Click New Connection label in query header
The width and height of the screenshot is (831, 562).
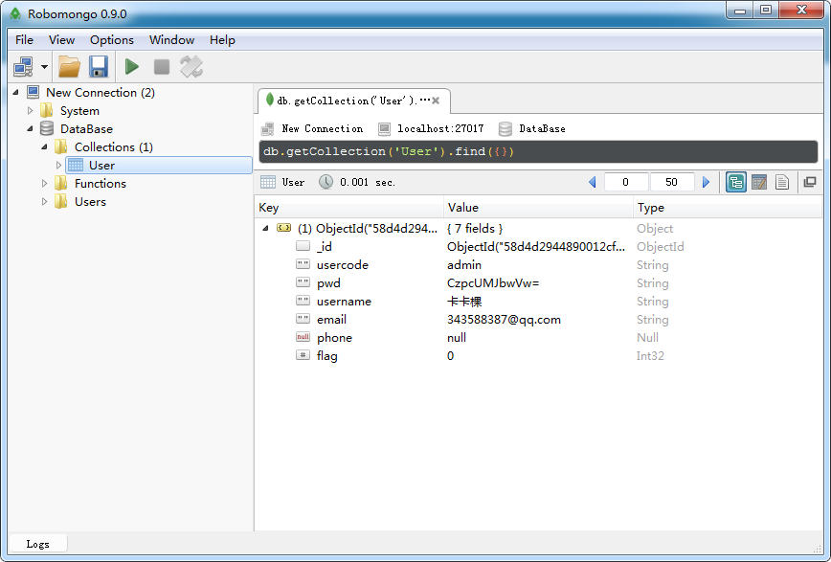click(323, 129)
